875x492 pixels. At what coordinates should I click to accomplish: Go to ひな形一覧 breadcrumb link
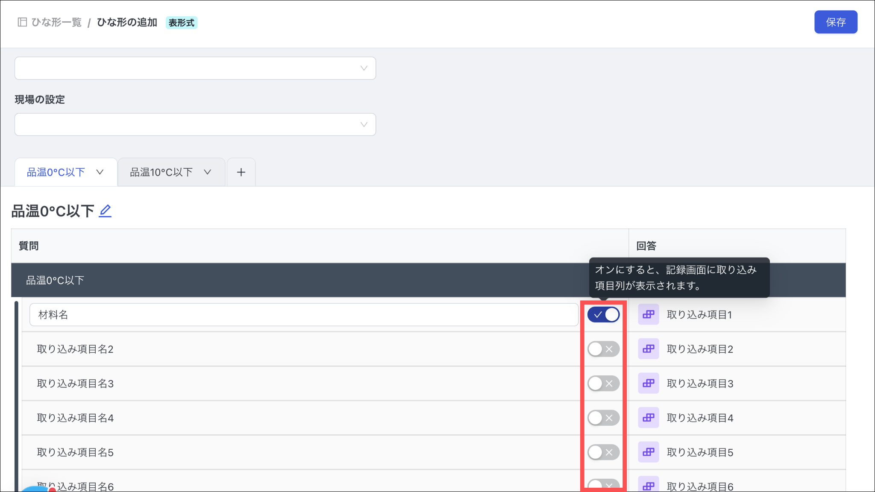point(56,22)
